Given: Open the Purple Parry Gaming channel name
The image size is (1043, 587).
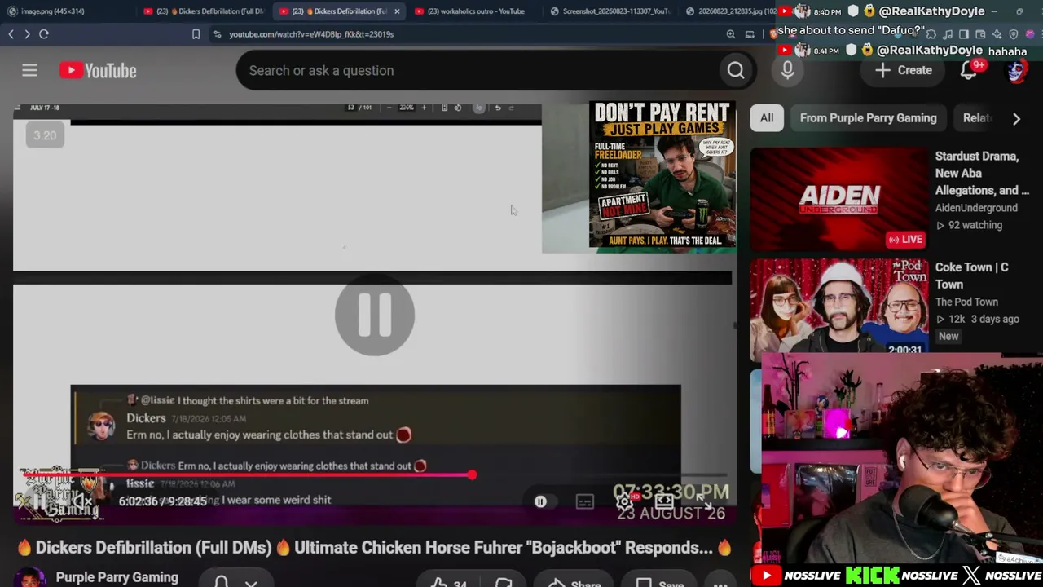Looking at the screenshot, I should (x=117, y=577).
